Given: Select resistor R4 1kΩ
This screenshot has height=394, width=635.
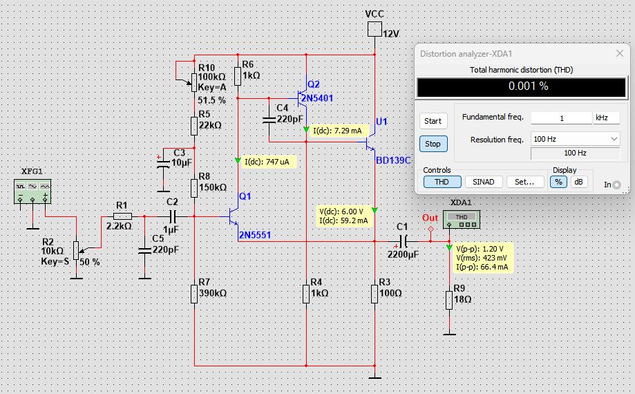Looking at the screenshot, I should point(306,294).
